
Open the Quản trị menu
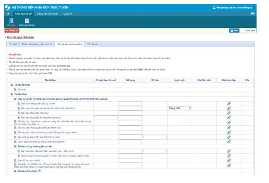68,14
